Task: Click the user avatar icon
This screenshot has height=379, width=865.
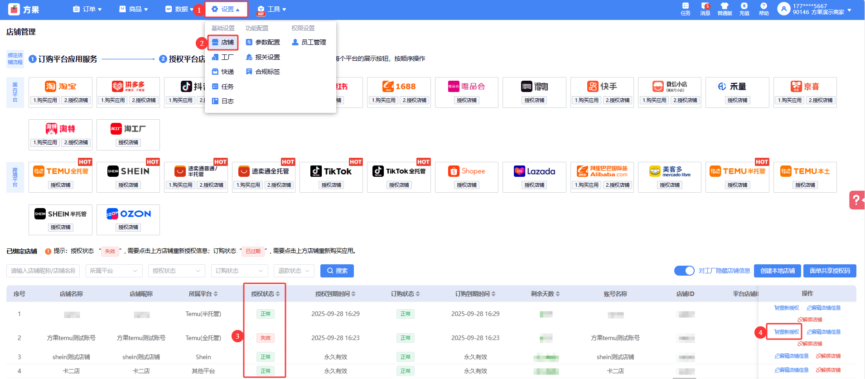Action: point(783,9)
